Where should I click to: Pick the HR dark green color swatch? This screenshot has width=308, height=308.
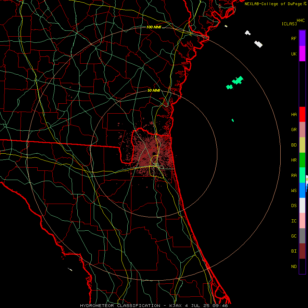[302, 160]
